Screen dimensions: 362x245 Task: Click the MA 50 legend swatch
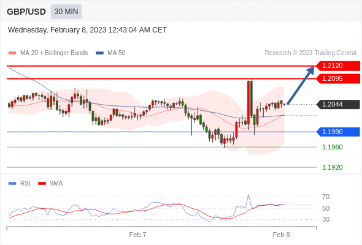click(99, 53)
